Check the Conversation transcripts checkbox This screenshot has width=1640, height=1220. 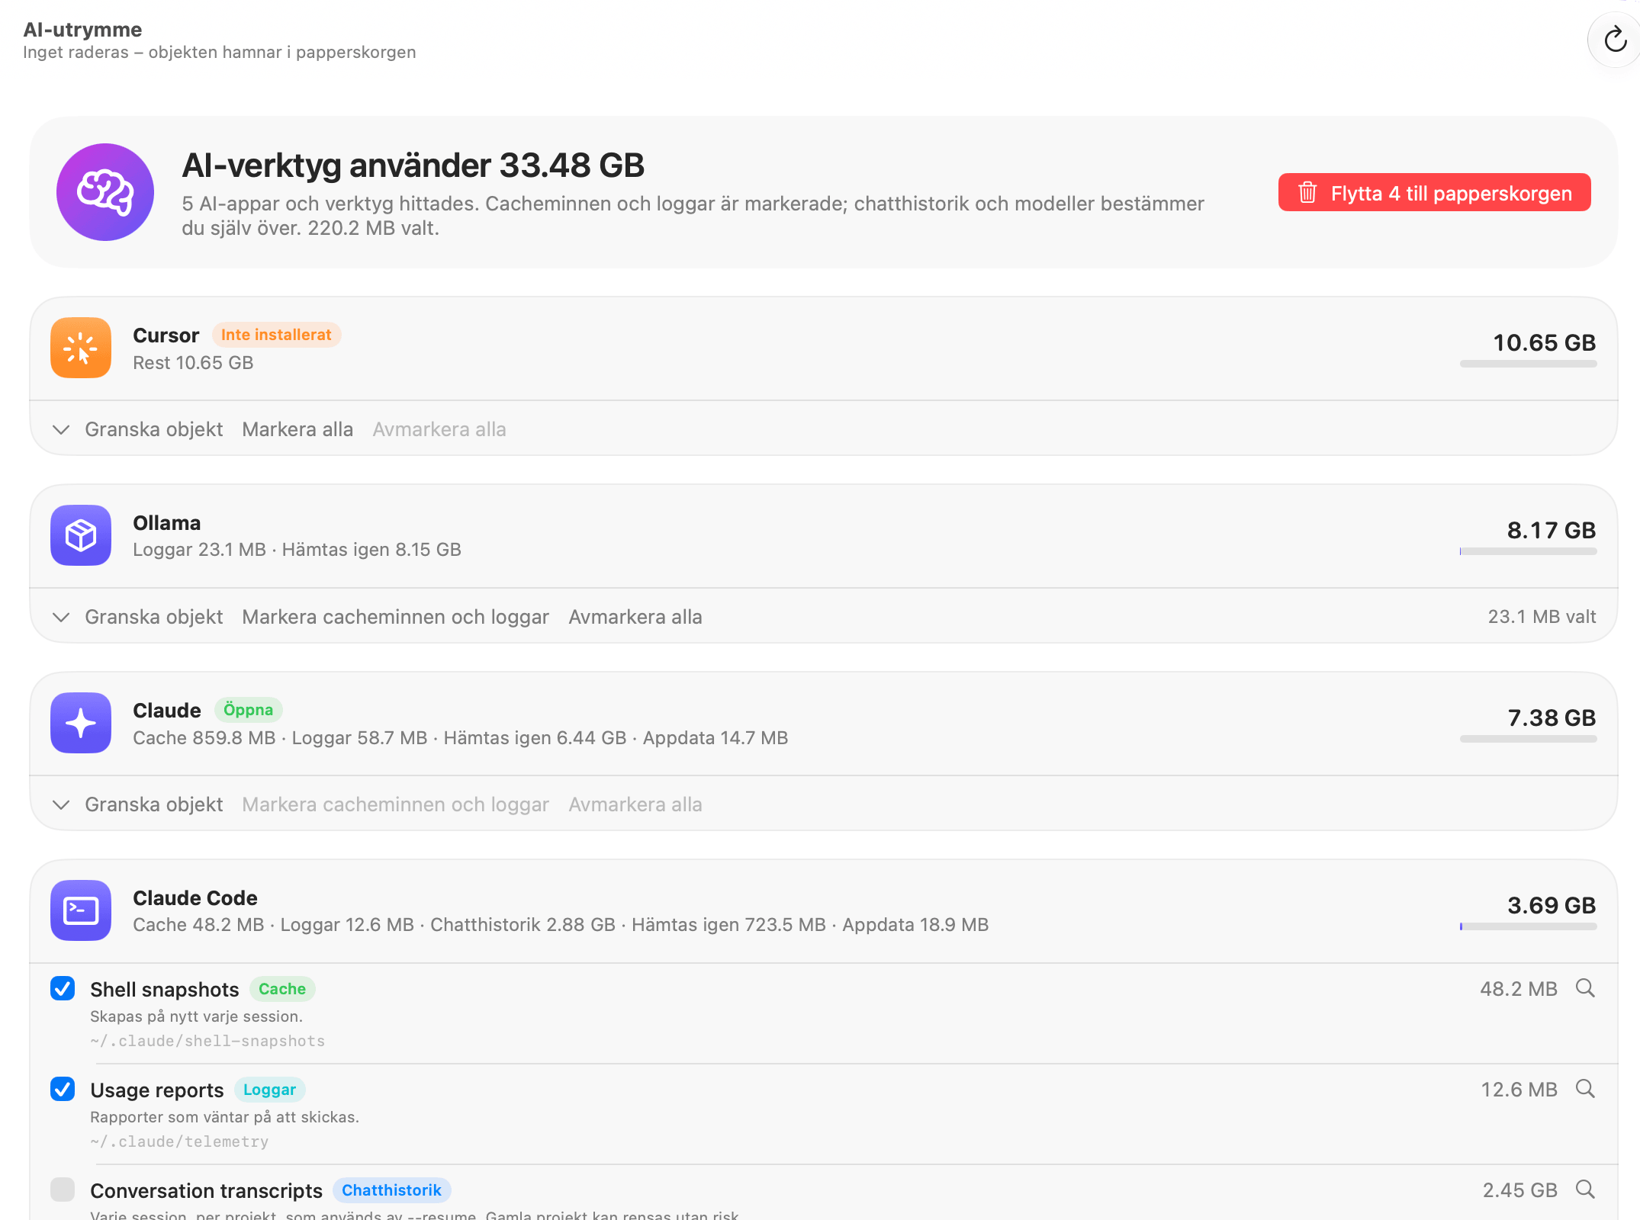[63, 1189]
